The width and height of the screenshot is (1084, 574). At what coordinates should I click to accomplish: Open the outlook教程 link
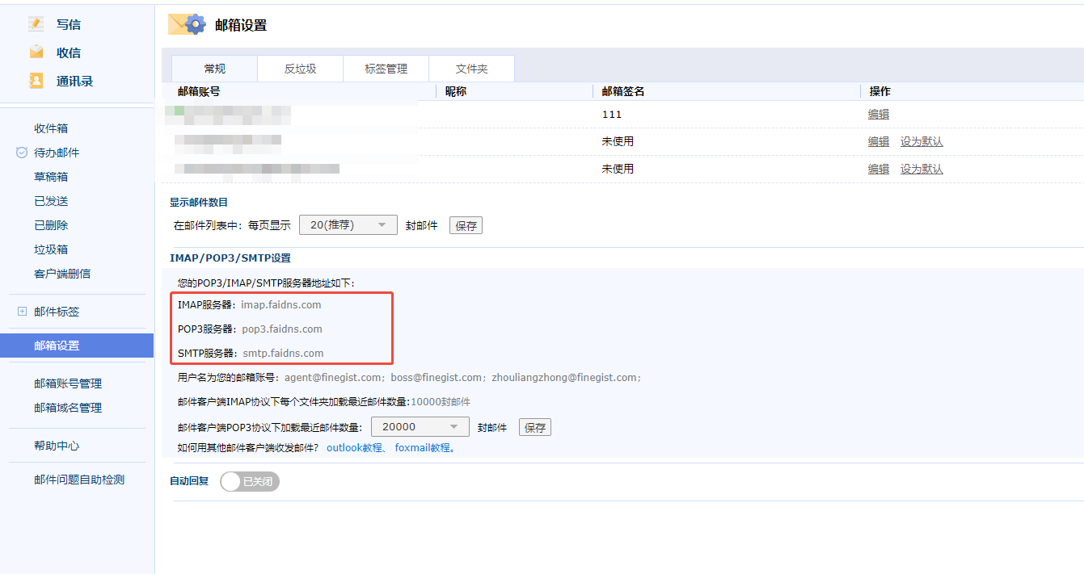coord(355,447)
